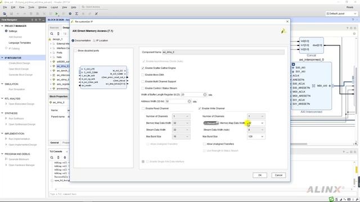Open the Default Layout dropdown
The height and width of the screenshot is (202, 360).
pos(341,13)
